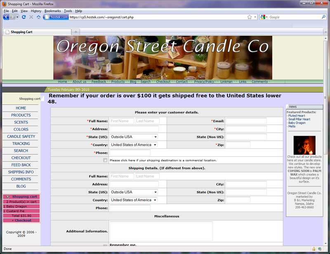Go back with the Firefox back arrow
330x254 pixels.
6,17
